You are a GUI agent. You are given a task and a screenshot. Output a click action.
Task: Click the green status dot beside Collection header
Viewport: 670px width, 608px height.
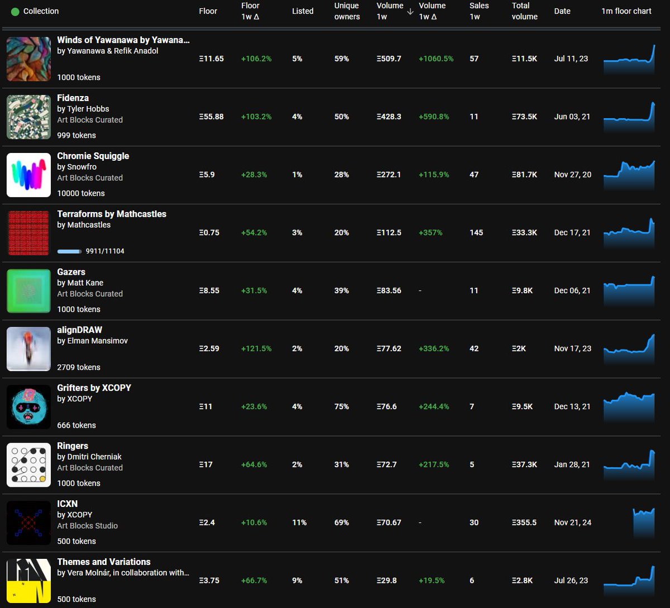tap(15, 12)
